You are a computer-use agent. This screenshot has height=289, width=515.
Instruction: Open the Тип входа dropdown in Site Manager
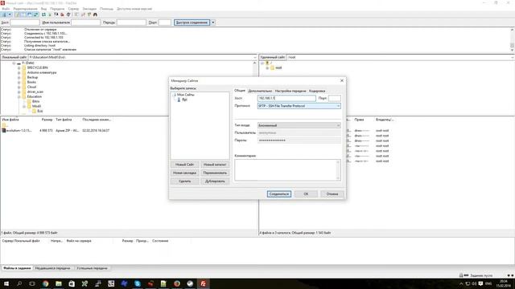299,125
